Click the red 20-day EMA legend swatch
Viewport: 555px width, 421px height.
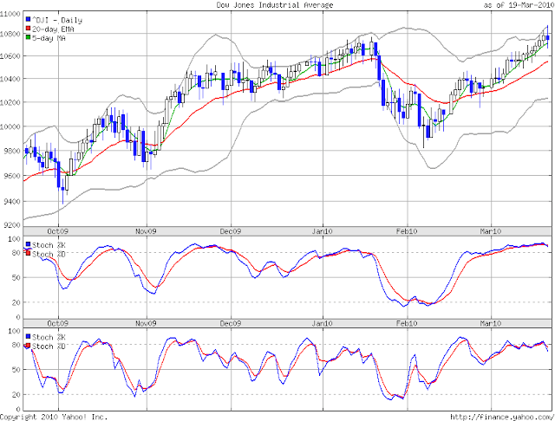tap(29, 29)
